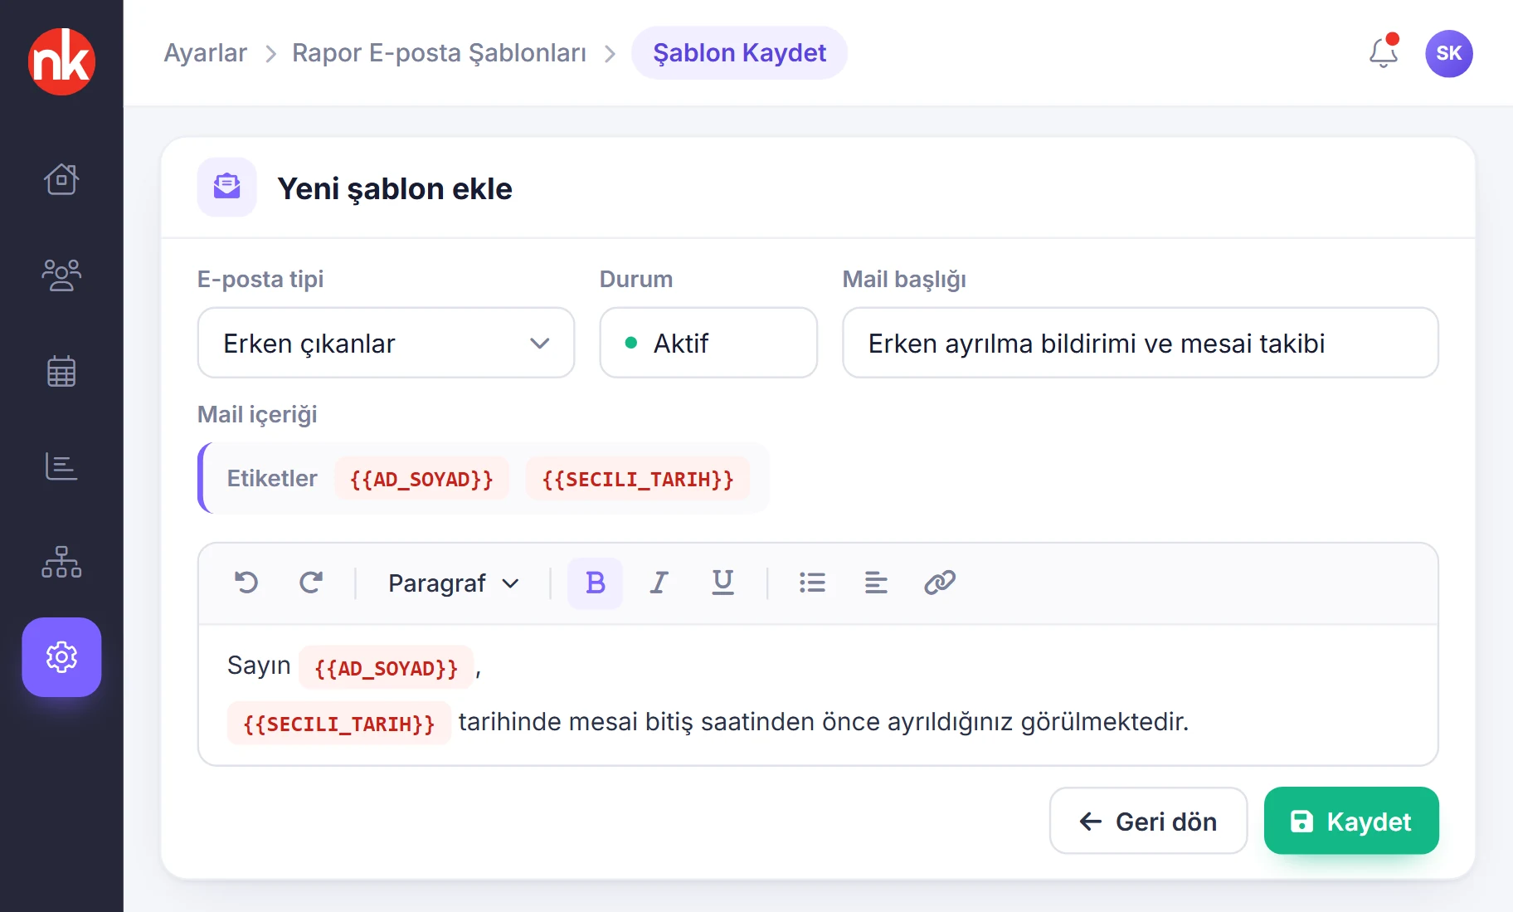
Task: Click the word Sayın in the editor
Action: [x=259, y=666]
